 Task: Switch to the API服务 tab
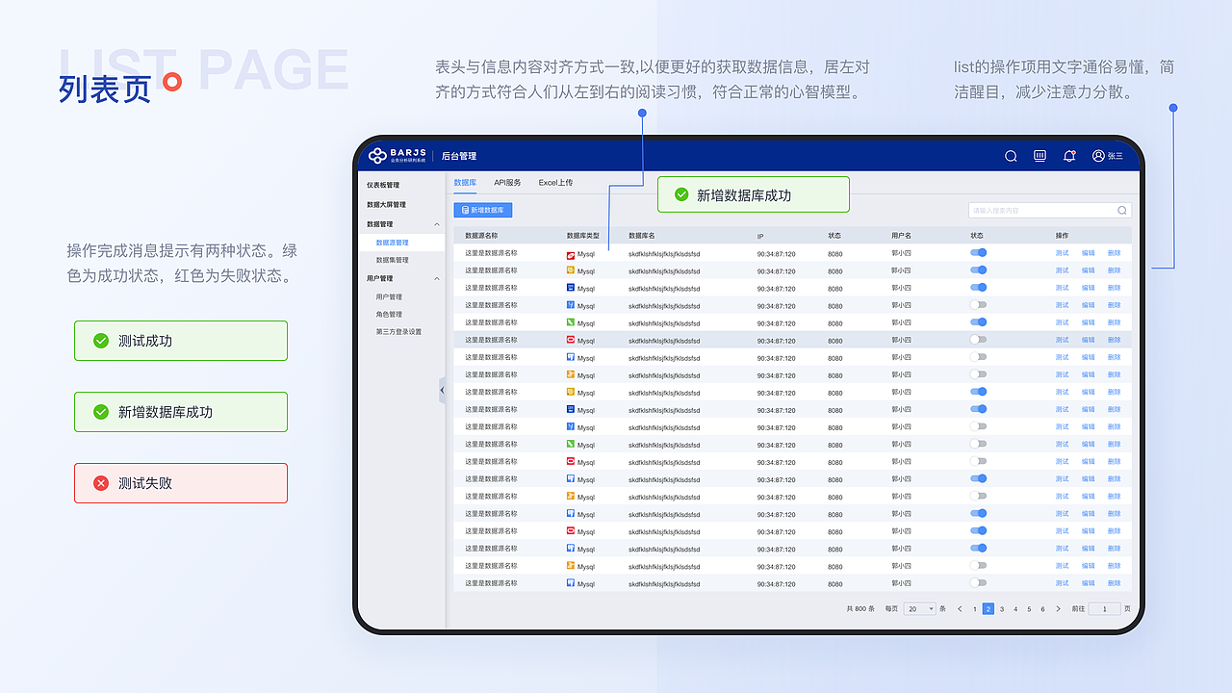tap(505, 181)
